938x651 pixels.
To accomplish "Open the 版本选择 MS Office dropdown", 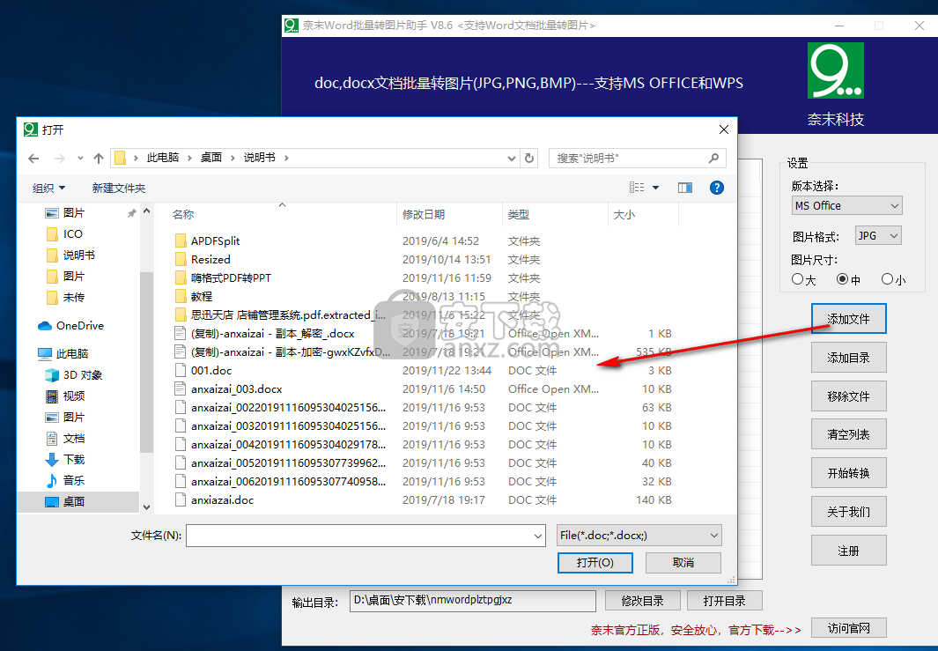I will click(x=846, y=205).
